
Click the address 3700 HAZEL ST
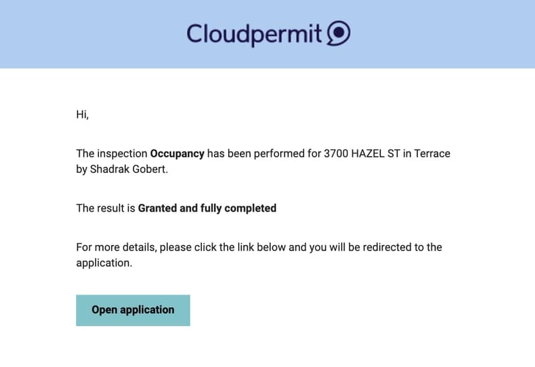click(x=362, y=153)
